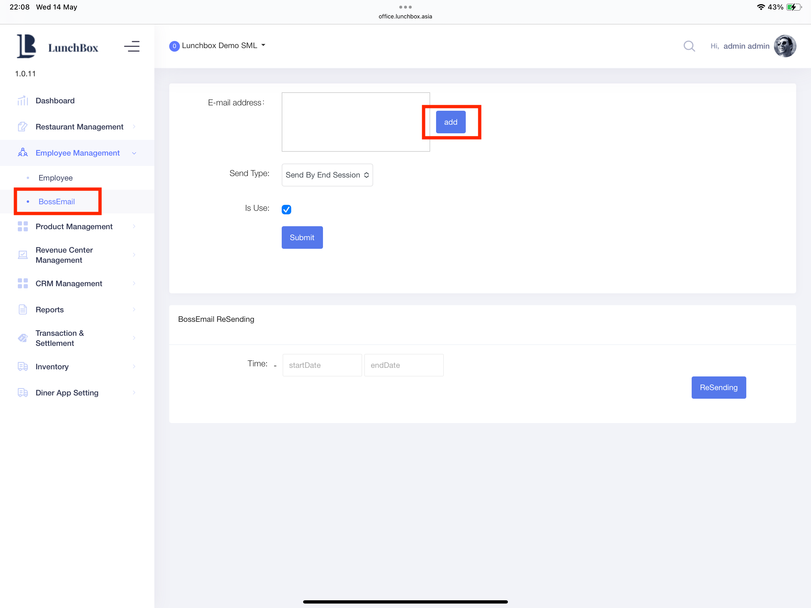
Task: Expand Transaction & Settlement chevron
Action: coord(134,338)
